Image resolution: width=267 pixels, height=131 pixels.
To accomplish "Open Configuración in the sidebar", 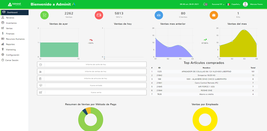I will click(x=13, y=55).
